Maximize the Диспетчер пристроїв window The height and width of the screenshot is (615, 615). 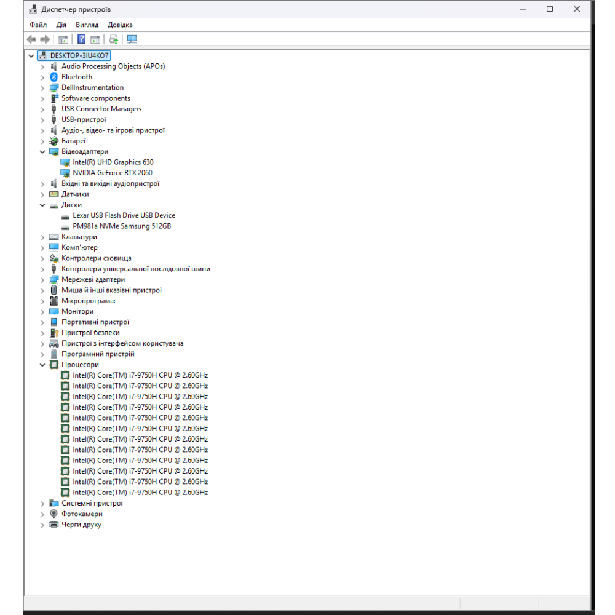[x=550, y=9]
